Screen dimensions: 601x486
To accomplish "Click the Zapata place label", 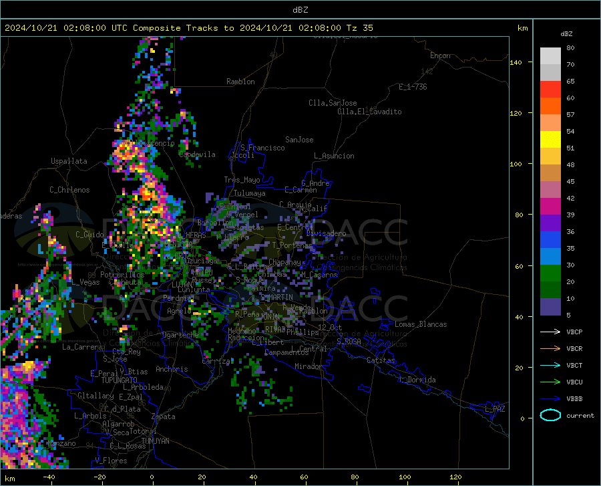I will tap(164, 416).
